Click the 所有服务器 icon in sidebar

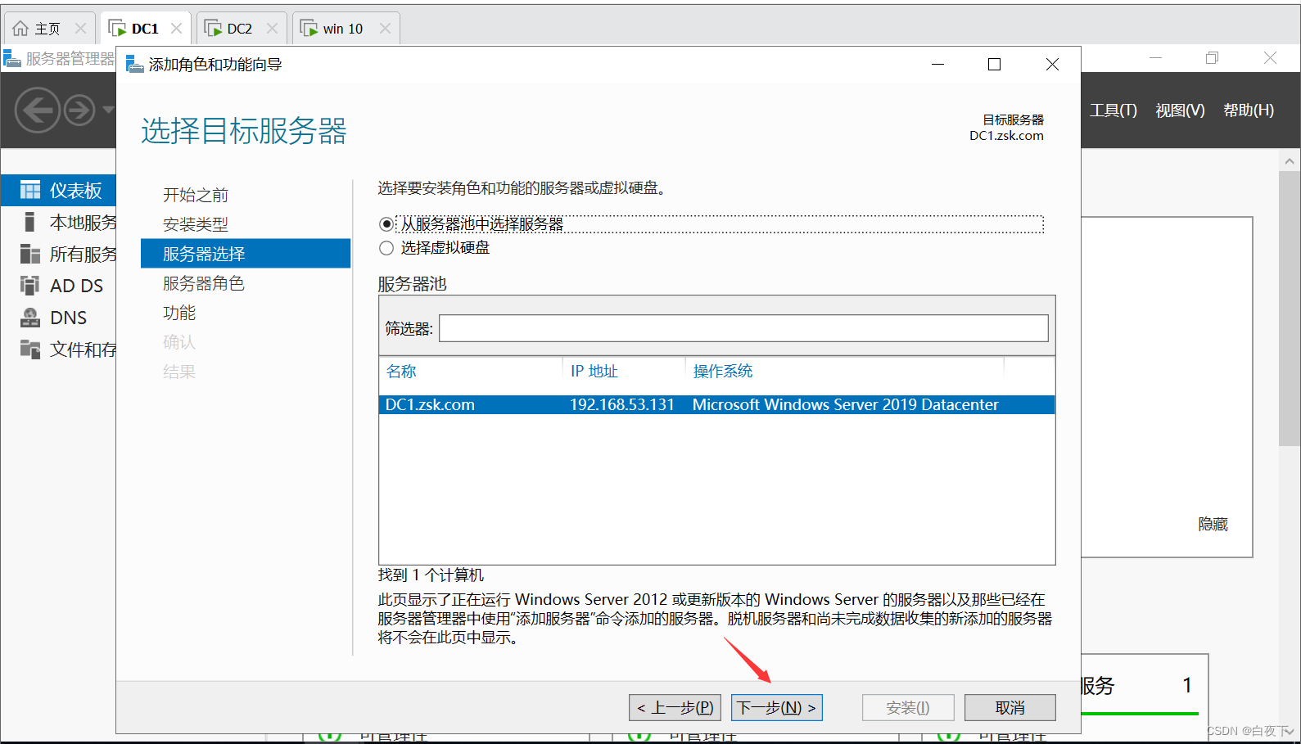pos(30,254)
